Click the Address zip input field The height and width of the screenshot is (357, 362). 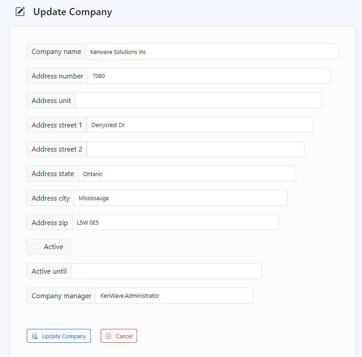pyautogui.click(x=175, y=222)
